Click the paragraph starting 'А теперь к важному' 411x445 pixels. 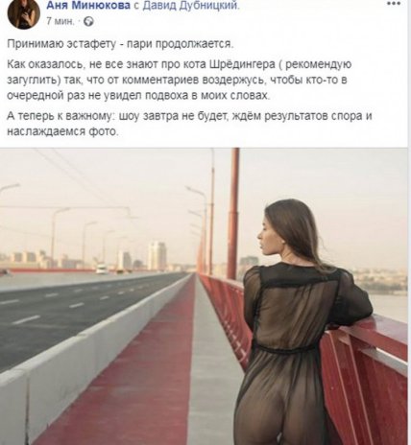click(x=189, y=124)
